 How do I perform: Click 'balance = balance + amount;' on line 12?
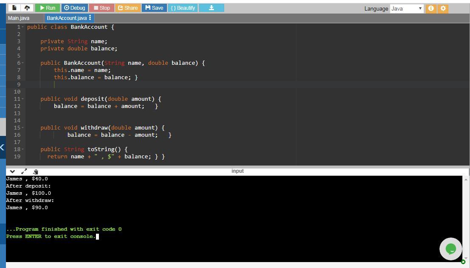[x=99, y=106]
